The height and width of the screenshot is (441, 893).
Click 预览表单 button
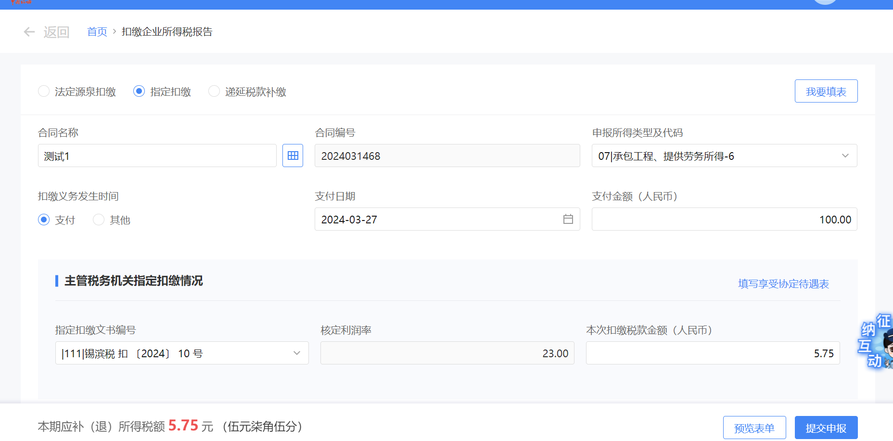click(x=754, y=428)
